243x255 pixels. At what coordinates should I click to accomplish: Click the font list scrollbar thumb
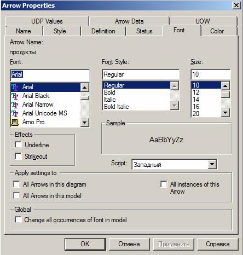pos(85,98)
